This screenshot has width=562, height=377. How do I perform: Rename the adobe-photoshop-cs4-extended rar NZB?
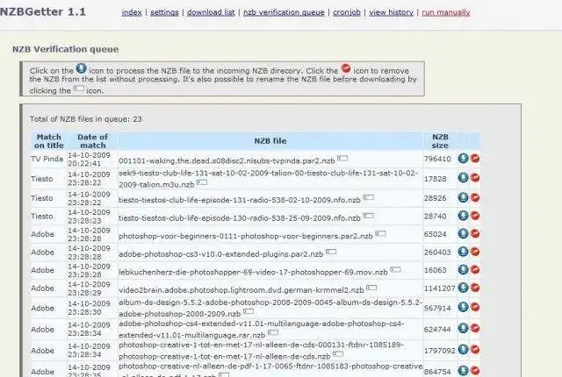273,332
